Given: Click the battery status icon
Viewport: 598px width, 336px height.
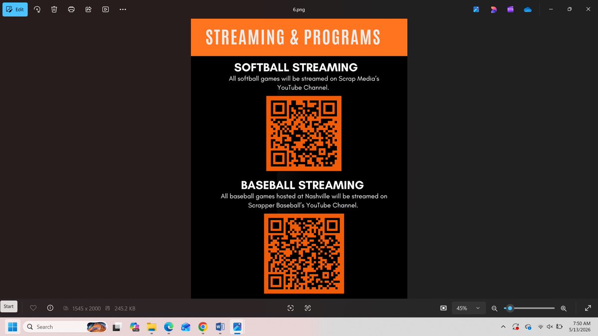Looking at the screenshot, I should pyautogui.click(x=559, y=327).
